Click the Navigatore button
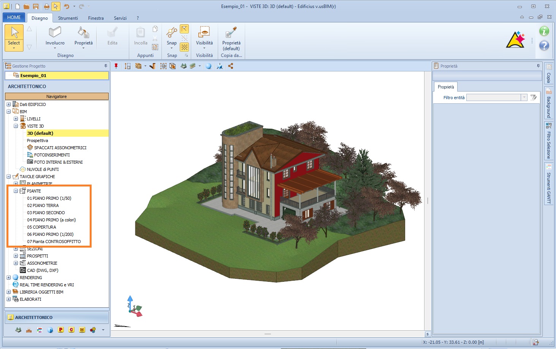 pyautogui.click(x=57, y=96)
